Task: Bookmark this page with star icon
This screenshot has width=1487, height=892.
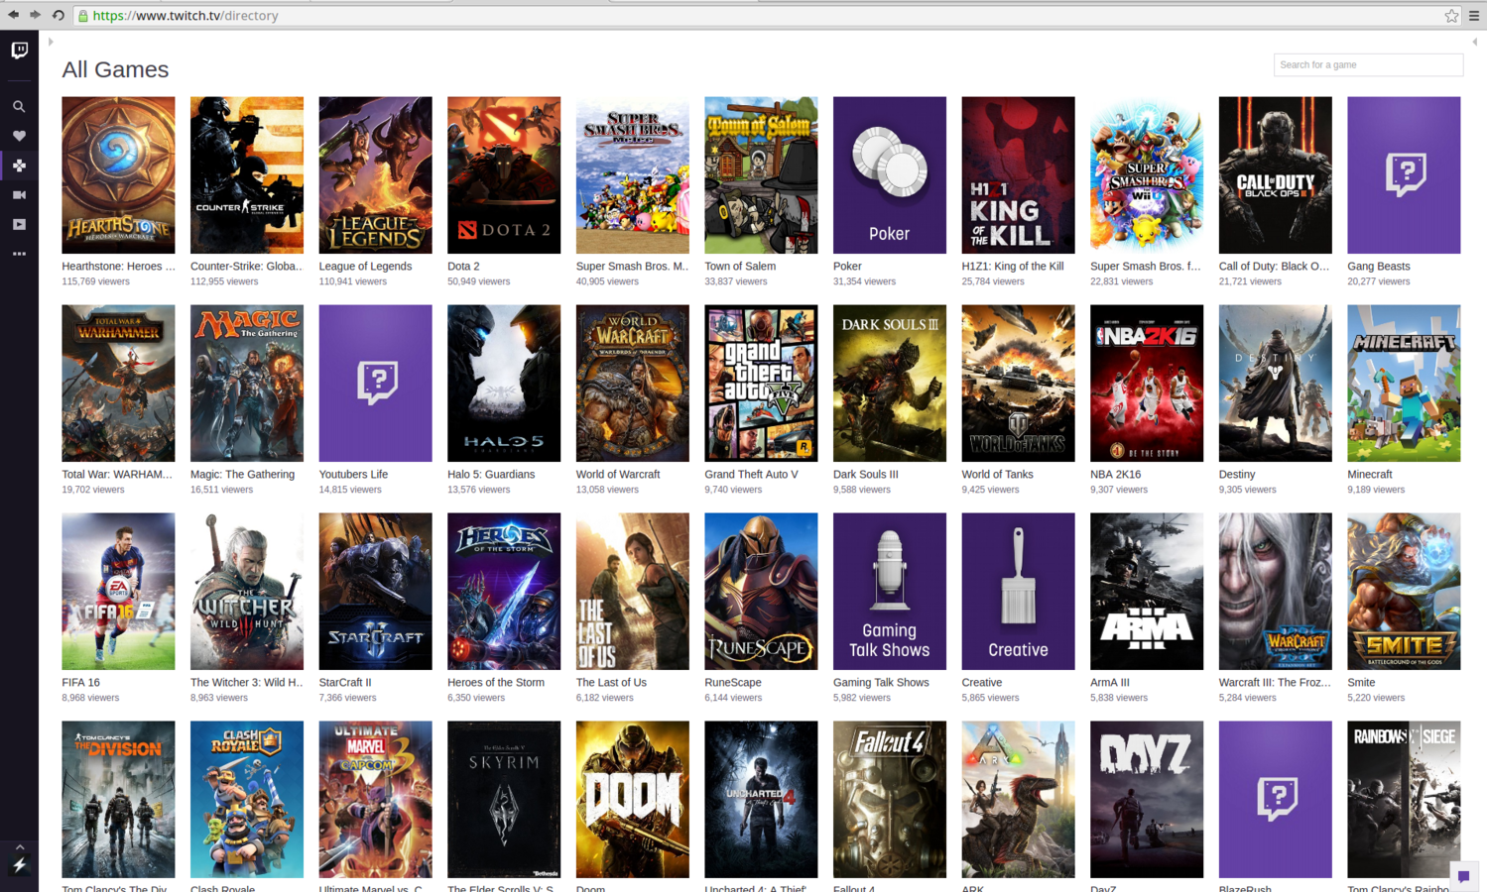Action: point(1451,16)
